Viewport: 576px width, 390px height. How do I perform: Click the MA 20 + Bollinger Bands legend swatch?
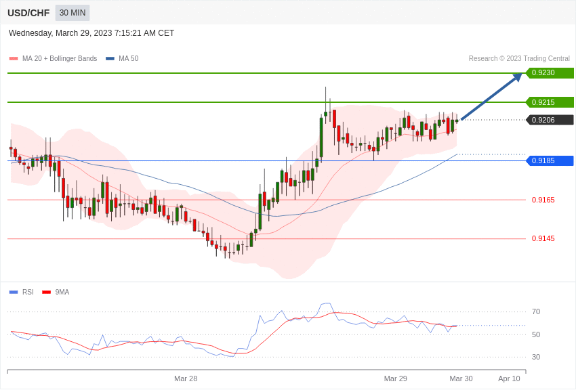click(x=14, y=58)
